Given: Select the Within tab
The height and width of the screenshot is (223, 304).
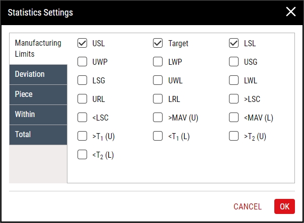Looking at the screenshot, I should [x=38, y=115].
